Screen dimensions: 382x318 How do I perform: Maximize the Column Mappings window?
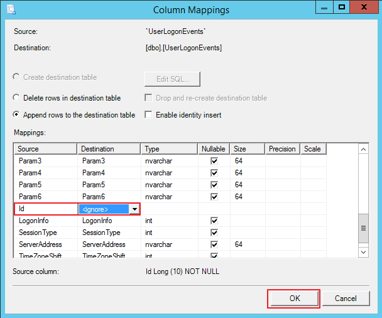tap(342, 7)
